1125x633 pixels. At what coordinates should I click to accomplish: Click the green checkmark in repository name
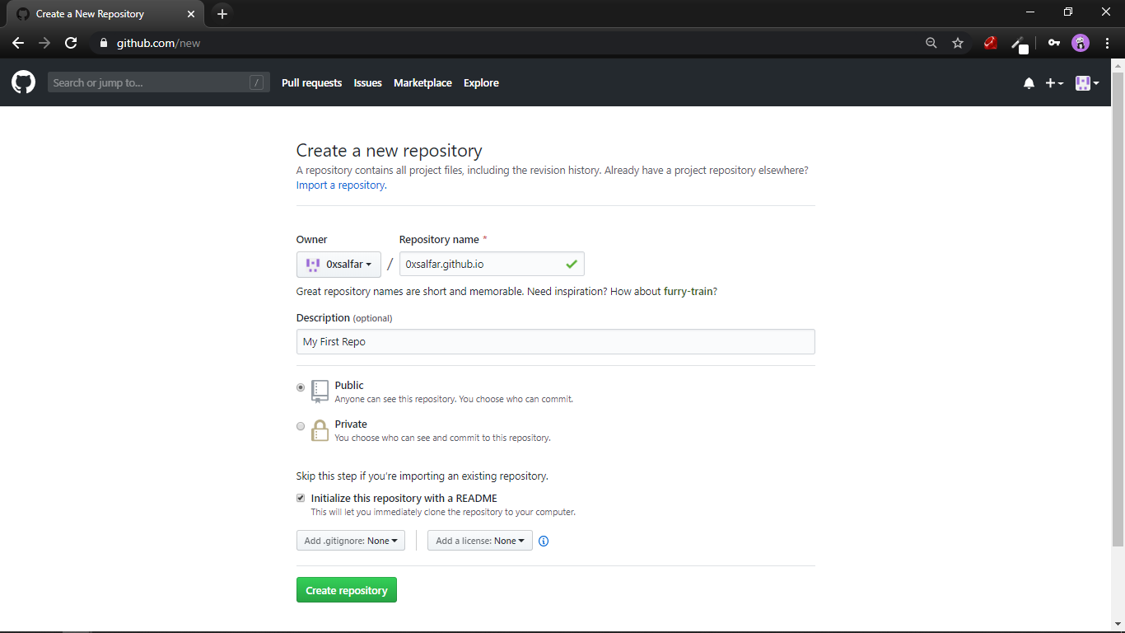point(572,265)
